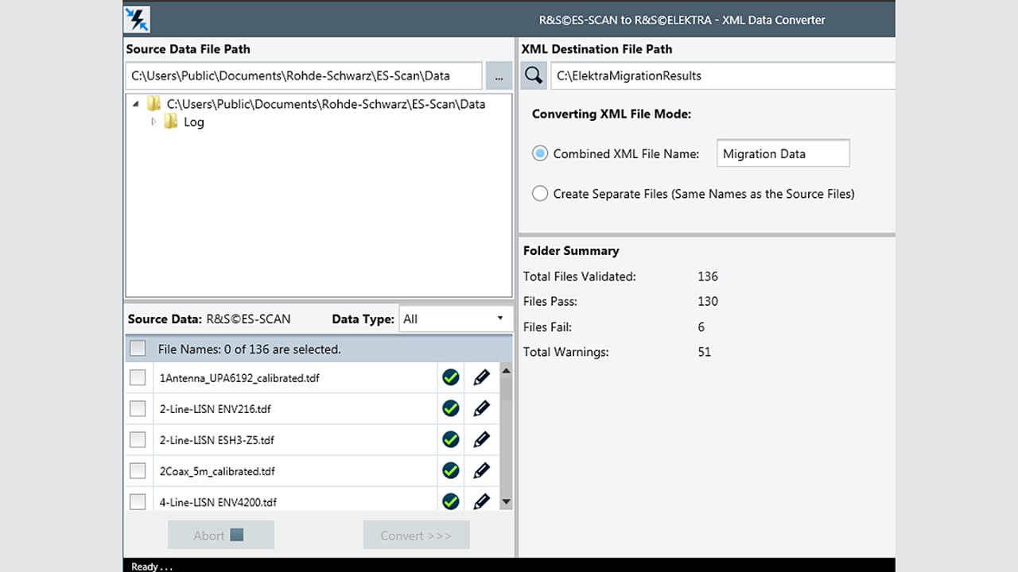Click validation check icon for 2Coax_5m_calibrated.tdf

point(451,470)
